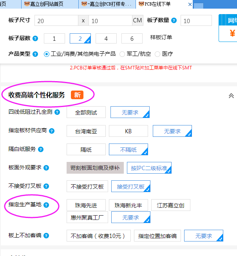Click help icon beside 板子层数
The image size is (237, 256).
[x=36, y=38]
